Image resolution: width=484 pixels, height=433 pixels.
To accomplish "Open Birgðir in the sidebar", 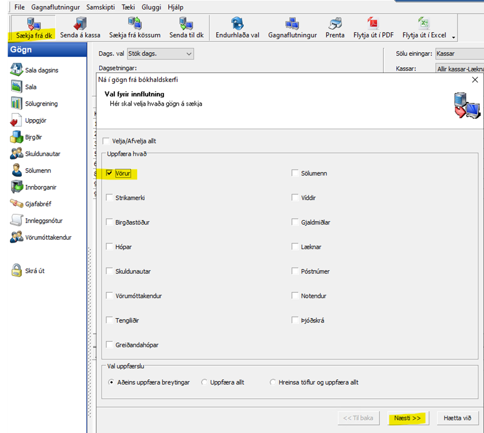I will (16, 137).
